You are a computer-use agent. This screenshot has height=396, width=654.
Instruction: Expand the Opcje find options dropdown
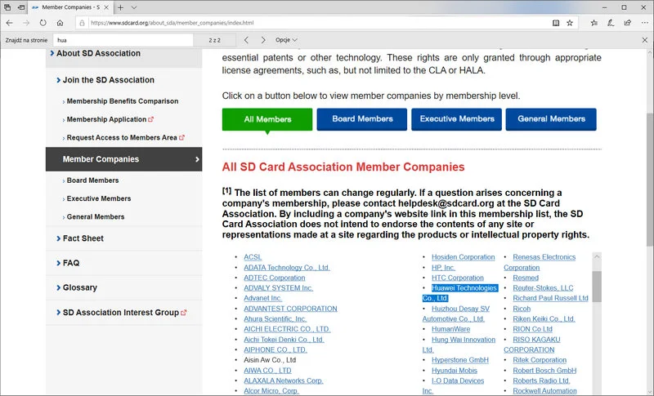click(286, 39)
